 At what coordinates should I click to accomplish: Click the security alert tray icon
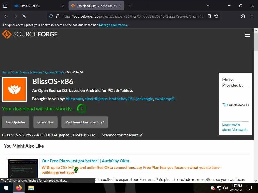[213, 188]
